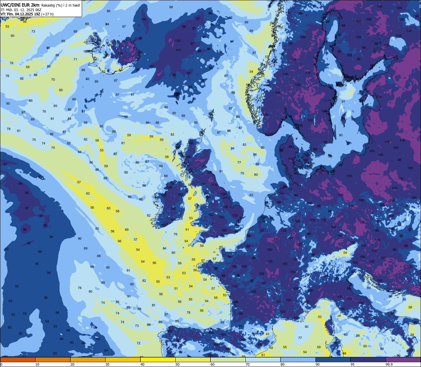Click the legend tick label '40'
The height and width of the screenshot is (367, 421).
click(142, 364)
